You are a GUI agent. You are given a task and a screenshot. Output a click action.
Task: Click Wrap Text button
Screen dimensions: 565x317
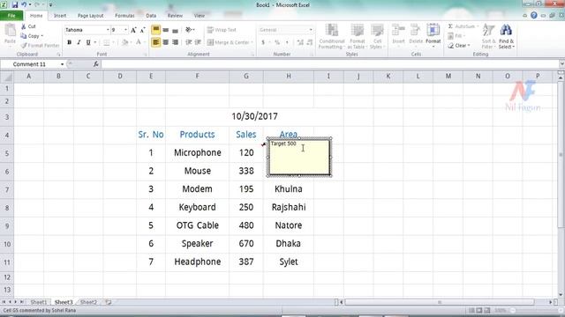click(222, 30)
